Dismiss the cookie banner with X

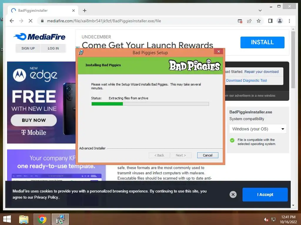coord(233,195)
